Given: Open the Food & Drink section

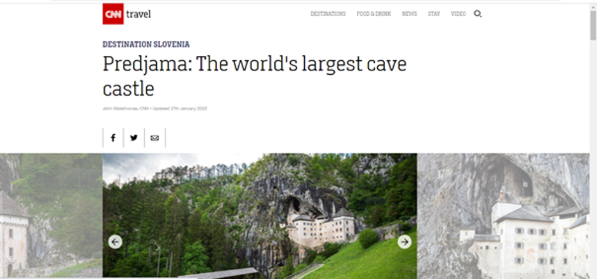Looking at the screenshot, I should [373, 14].
